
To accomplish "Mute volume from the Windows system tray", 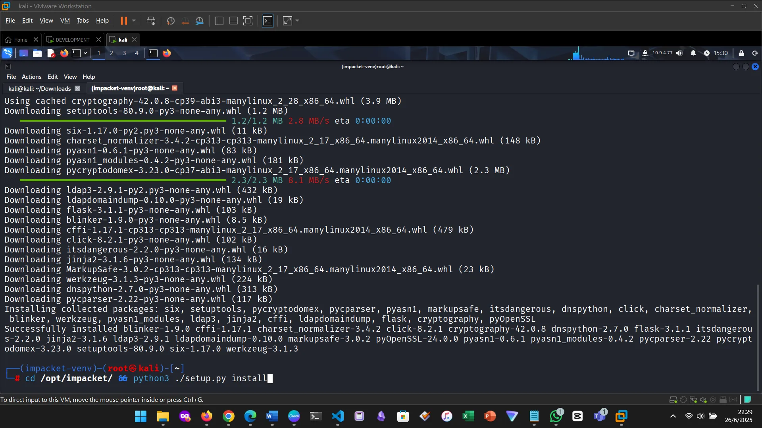I will tap(700, 417).
